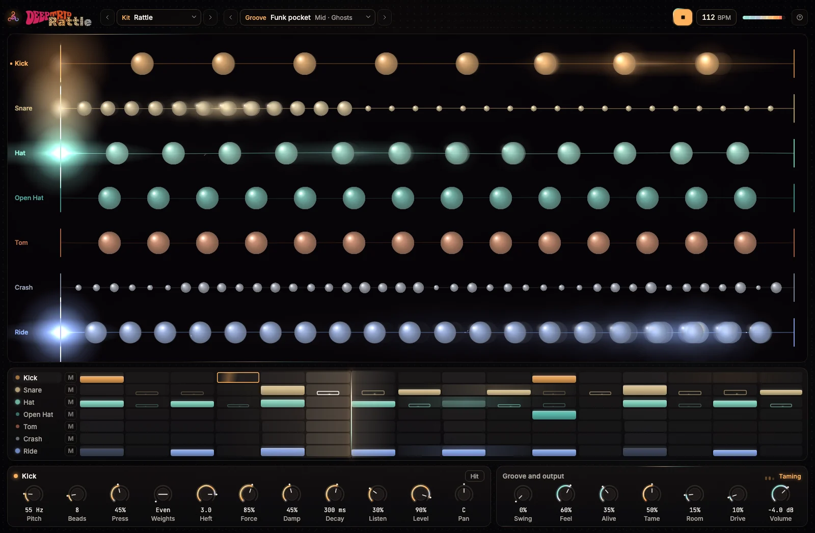
Task: Toggle the first Kick step in sequencer
Action: [x=102, y=379]
